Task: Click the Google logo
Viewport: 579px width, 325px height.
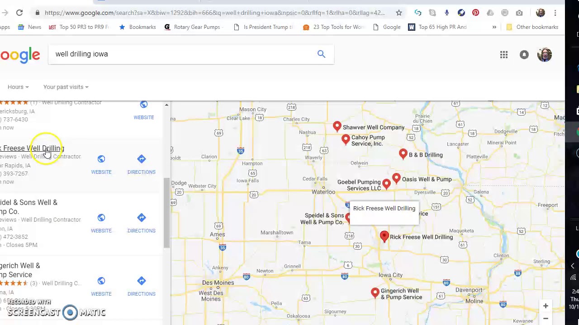Action: click(20, 55)
